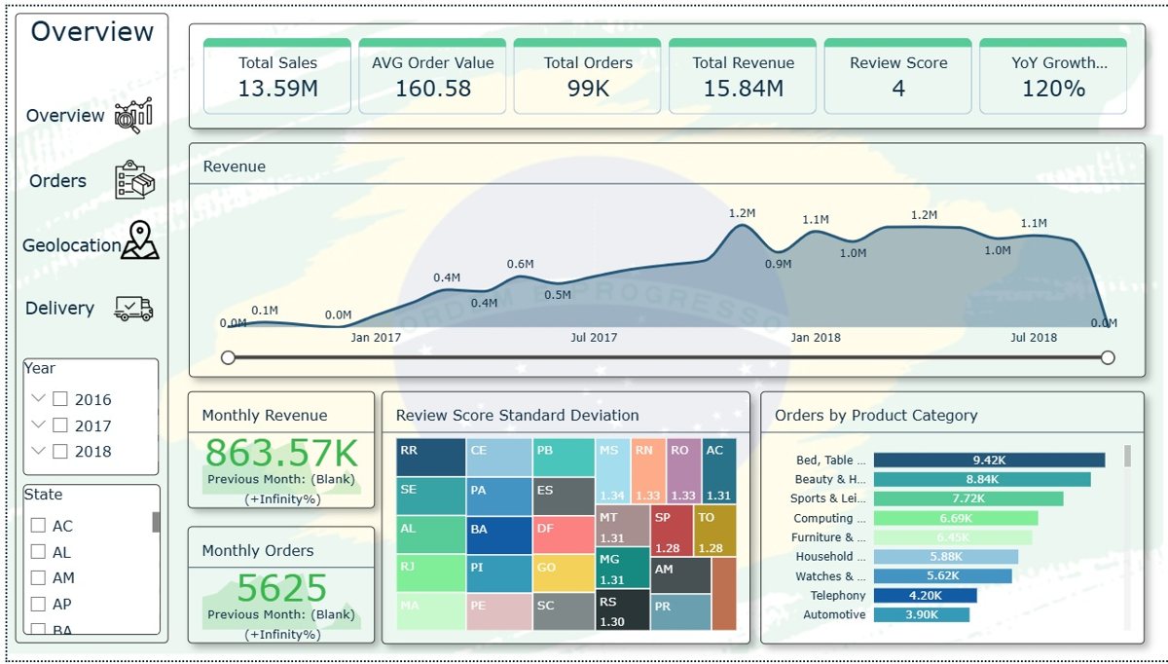Click the Monthly Revenue 863.57K value
The width and height of the screenshot is (1168, 664).
281,454
